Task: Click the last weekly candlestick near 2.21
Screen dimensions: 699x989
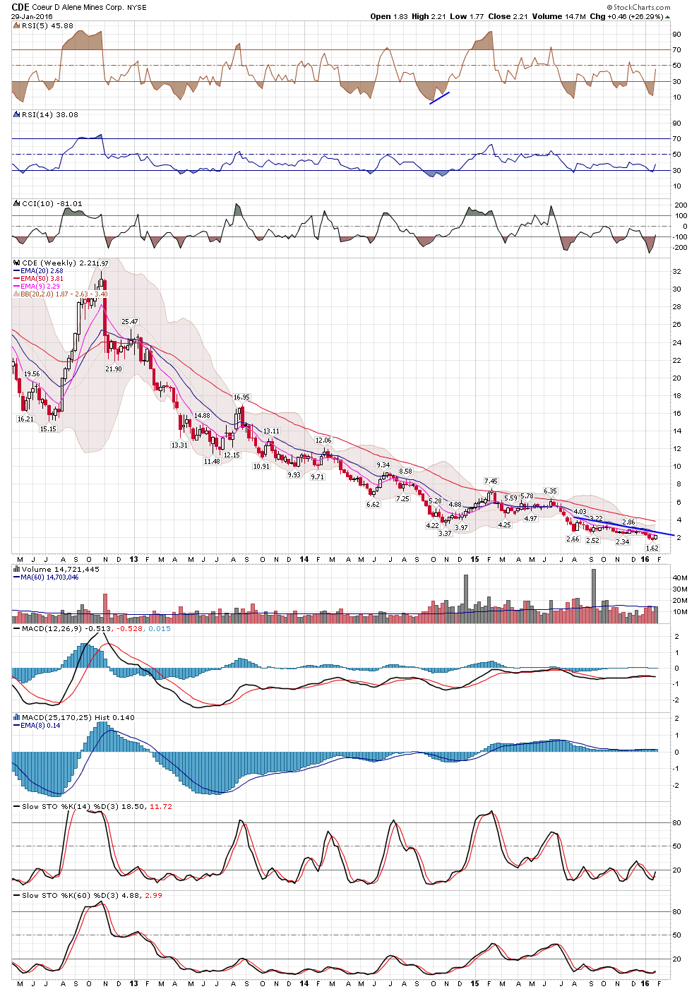Action: [x=656, y=537]
